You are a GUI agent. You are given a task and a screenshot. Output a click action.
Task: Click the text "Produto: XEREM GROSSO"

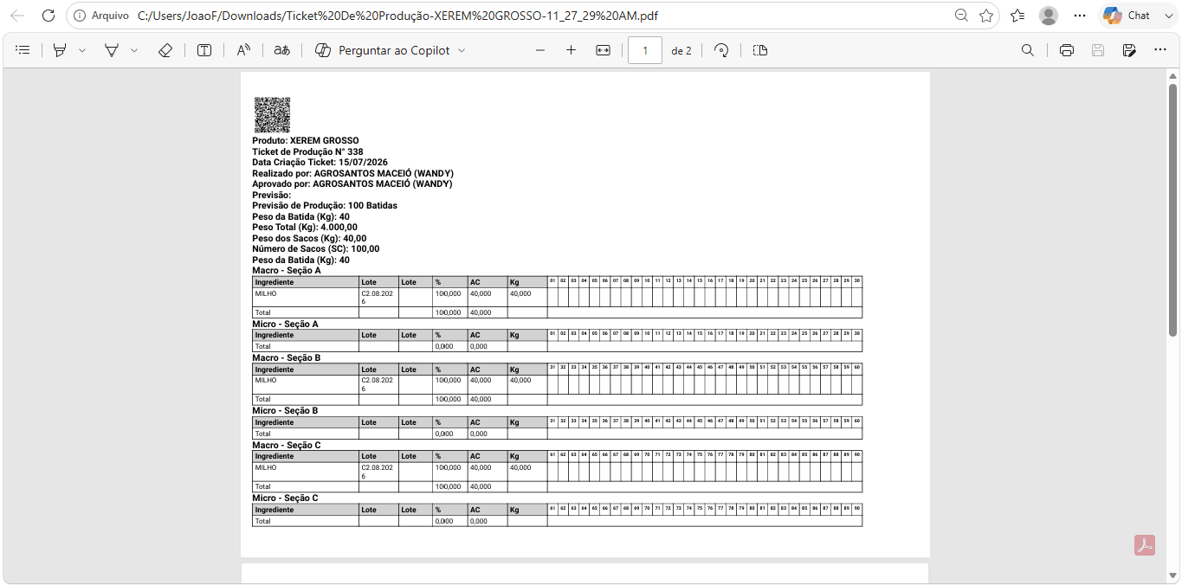[306, 140]
